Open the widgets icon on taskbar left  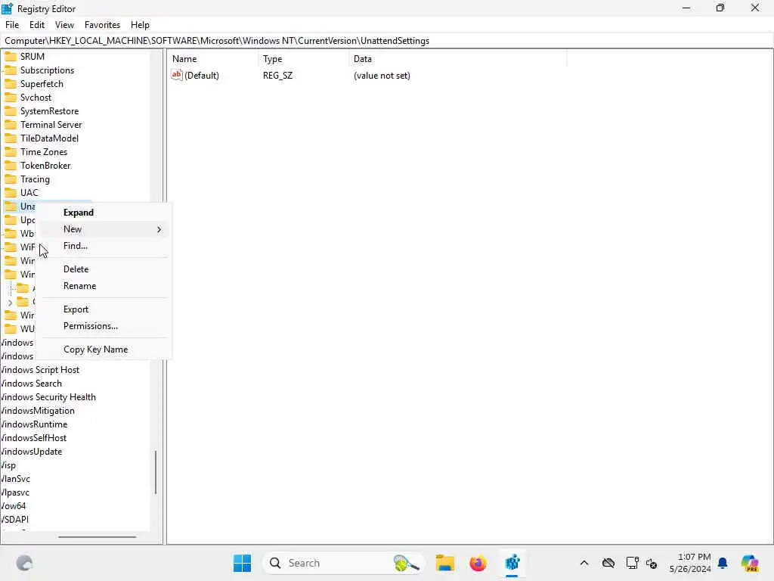point(24,563)
